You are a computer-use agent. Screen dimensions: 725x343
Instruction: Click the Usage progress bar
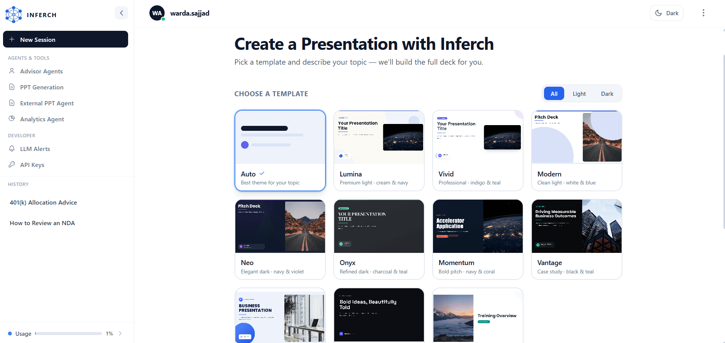coord(68,333)
